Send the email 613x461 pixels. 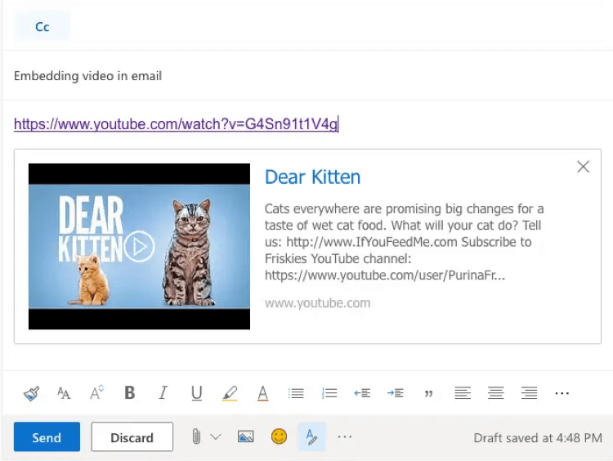pos(47,436)
